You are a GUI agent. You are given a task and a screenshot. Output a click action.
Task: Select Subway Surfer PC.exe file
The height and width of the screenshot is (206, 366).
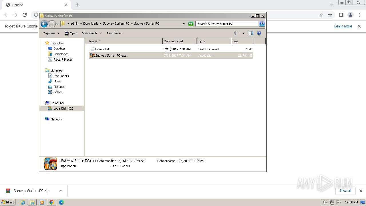pos(171,56)
